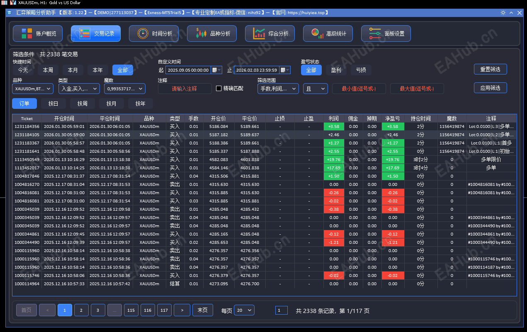Screen dimensions: 527x332
Task: Select the 本周 quick time filter
Action: point(48,70)
